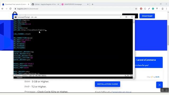Open a new browser tab

point(92,4)
